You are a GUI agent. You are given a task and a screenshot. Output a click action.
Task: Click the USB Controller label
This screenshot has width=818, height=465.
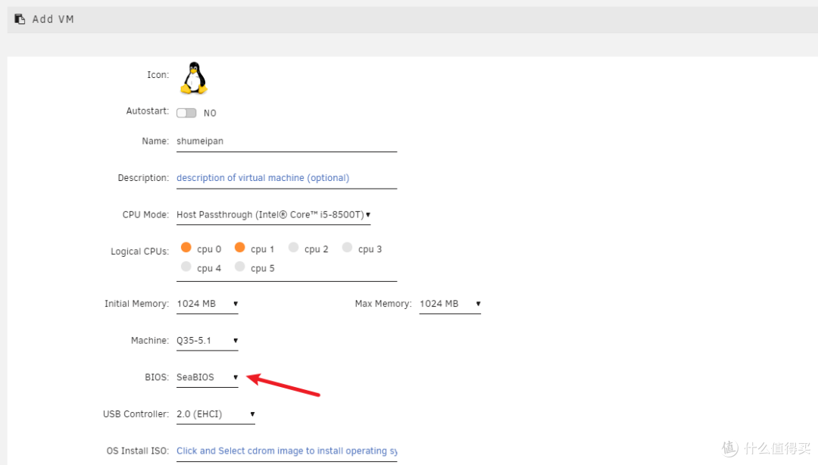click(x=136, y=414)
